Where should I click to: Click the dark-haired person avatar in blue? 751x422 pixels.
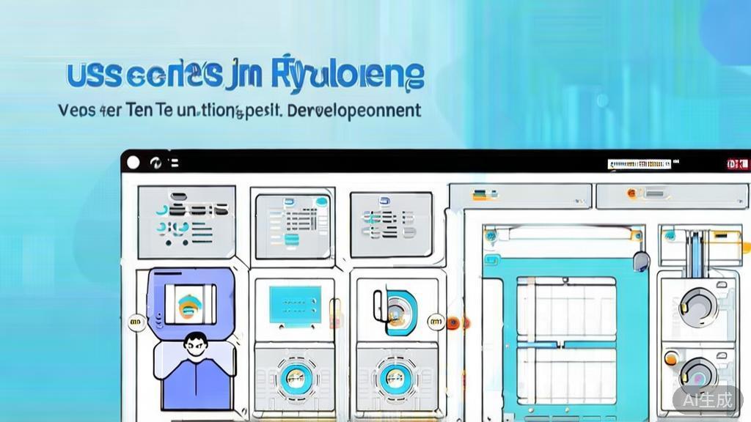point(195,371)
